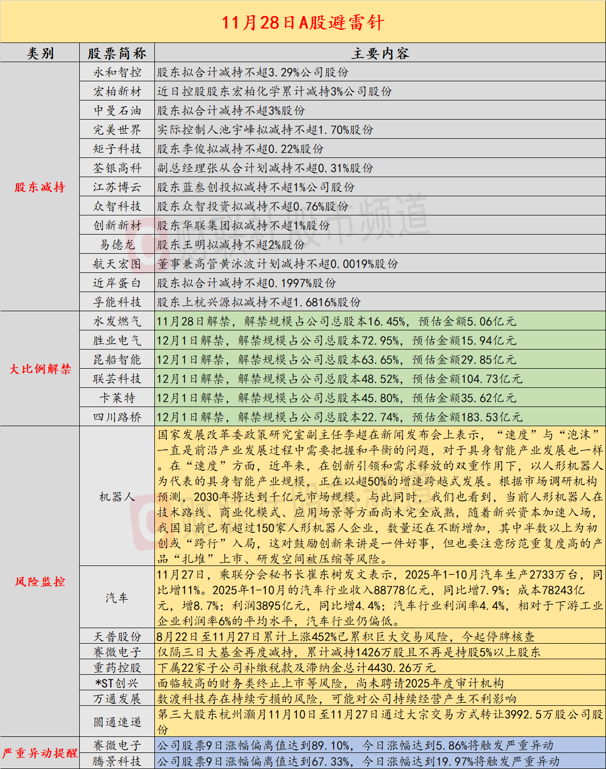Click stock name 中曼石油
This screenshot has width=606, height=769.
(x=117, y=111)
